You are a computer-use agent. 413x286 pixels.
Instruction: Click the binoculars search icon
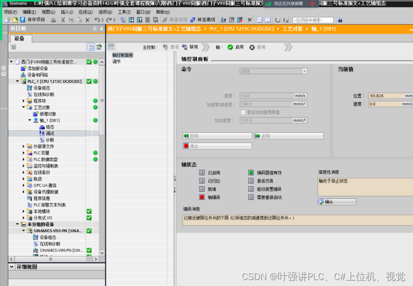coord(339,20)
